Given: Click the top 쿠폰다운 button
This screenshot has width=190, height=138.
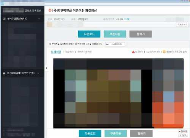Looking at the screenshot, I should tap(115, 34).
